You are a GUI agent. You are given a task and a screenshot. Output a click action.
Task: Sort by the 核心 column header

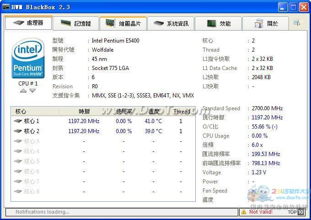(35, 112)
